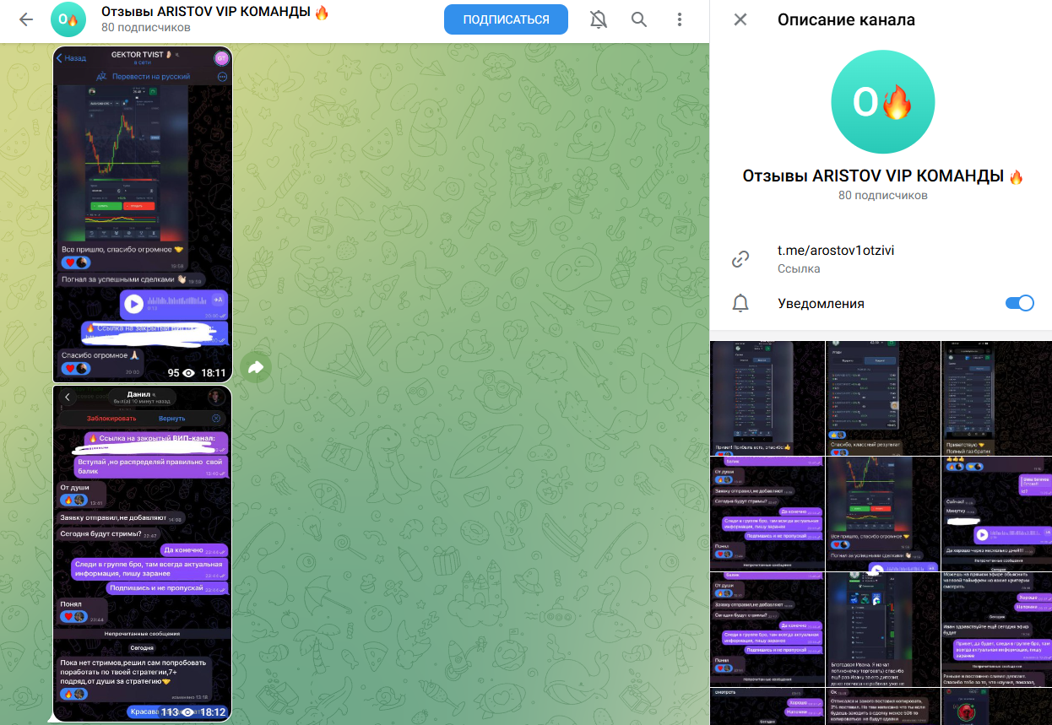The height and width of the screenshot is (725, 1052).
Task: Open media thumbnail 'Благодарю Ивана'
Action: (x=882, y=629)
